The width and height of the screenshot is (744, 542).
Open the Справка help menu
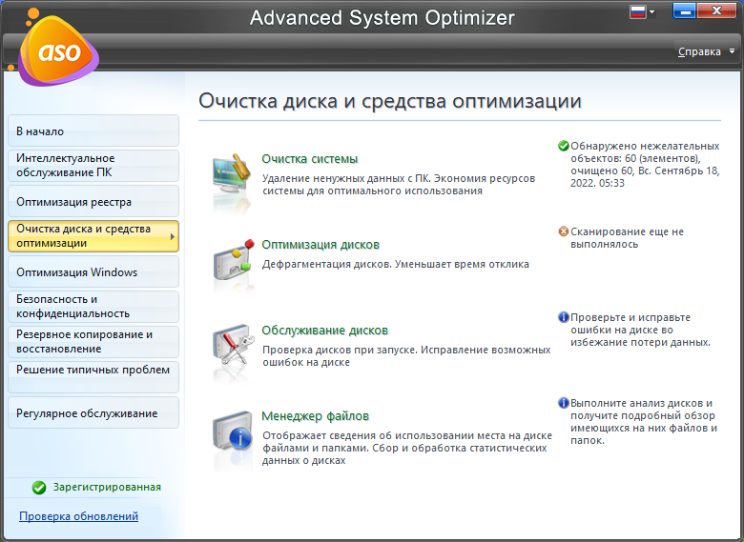coord(699,51)
